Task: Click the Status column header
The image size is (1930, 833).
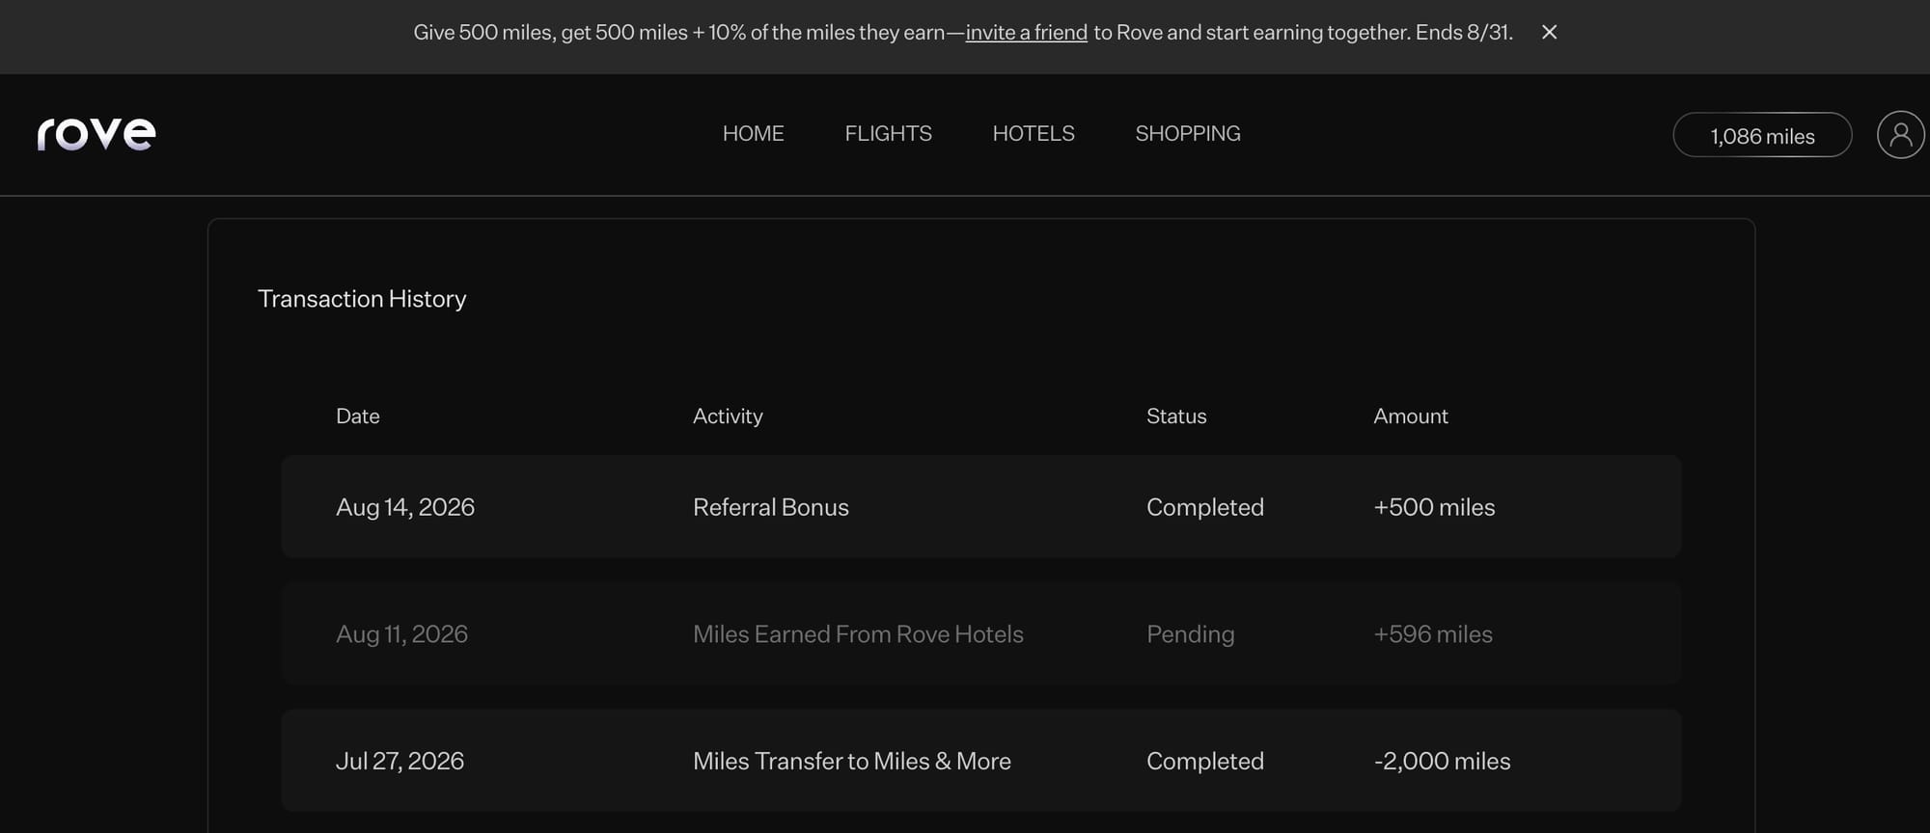Action: click(1176, 416)
